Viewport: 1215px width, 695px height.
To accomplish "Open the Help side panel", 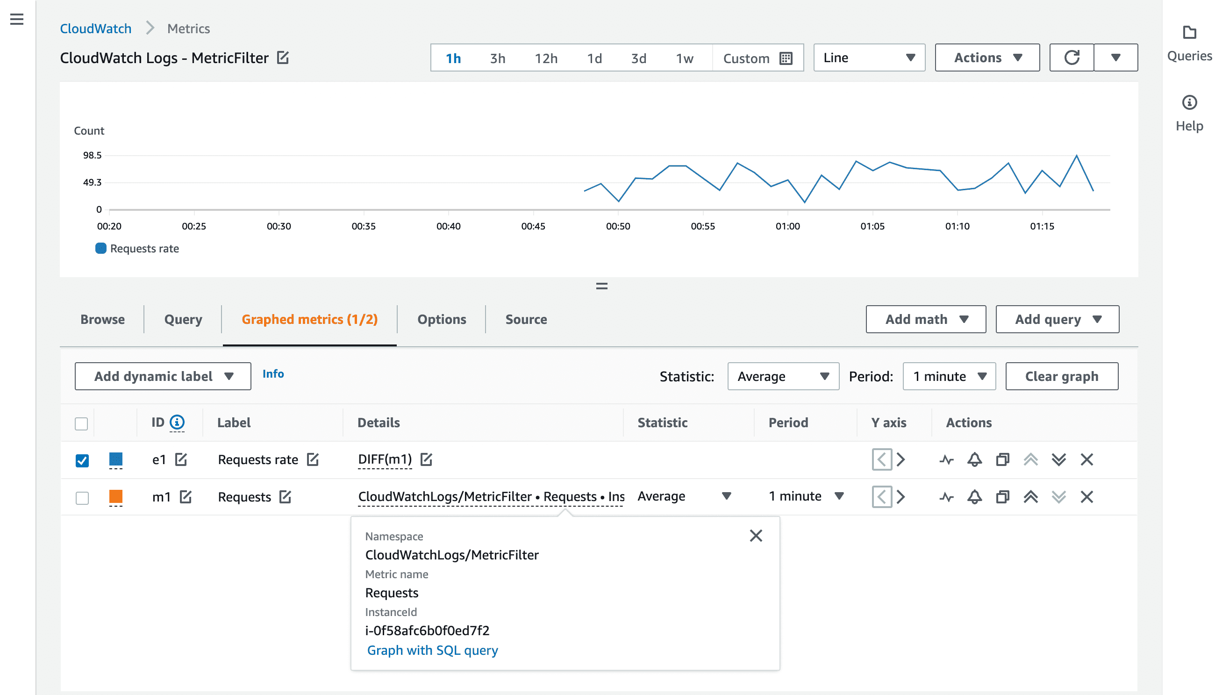I will click(x=1189, y=114).
